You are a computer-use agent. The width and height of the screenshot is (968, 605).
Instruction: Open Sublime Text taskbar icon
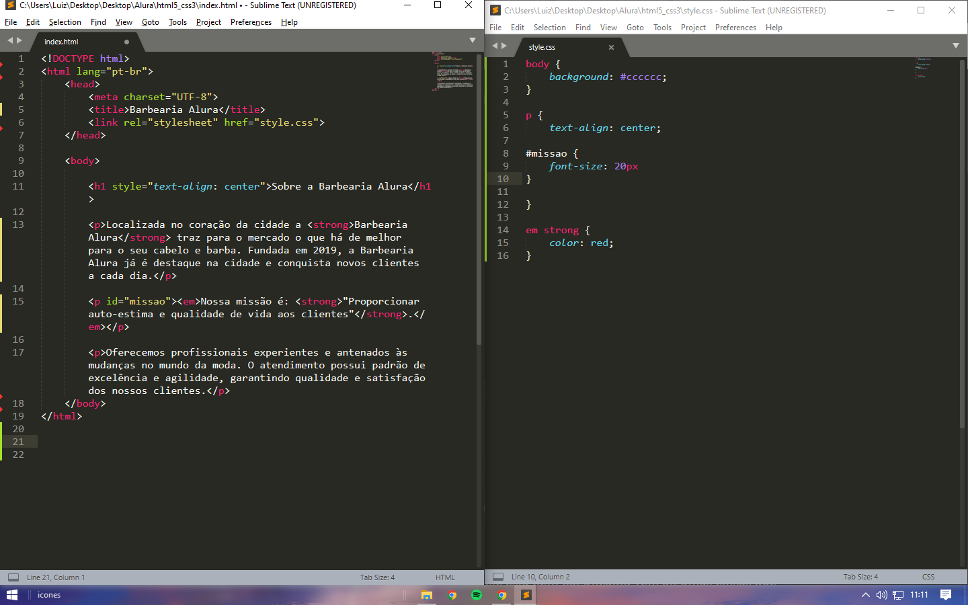526,595
